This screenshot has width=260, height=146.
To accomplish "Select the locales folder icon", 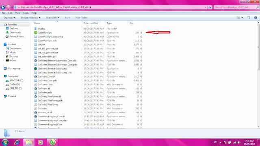I will tap(35, 29).
